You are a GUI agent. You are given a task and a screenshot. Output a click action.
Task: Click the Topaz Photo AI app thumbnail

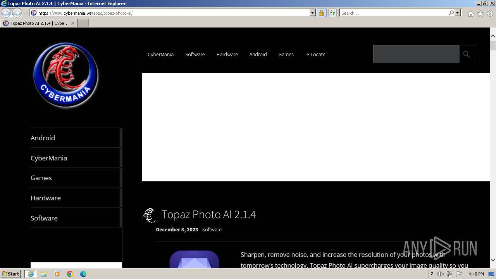(x=194, y=259)
